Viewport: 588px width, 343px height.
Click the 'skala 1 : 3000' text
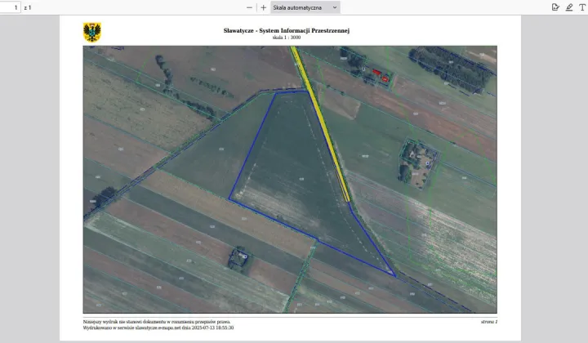coord(287,38)
